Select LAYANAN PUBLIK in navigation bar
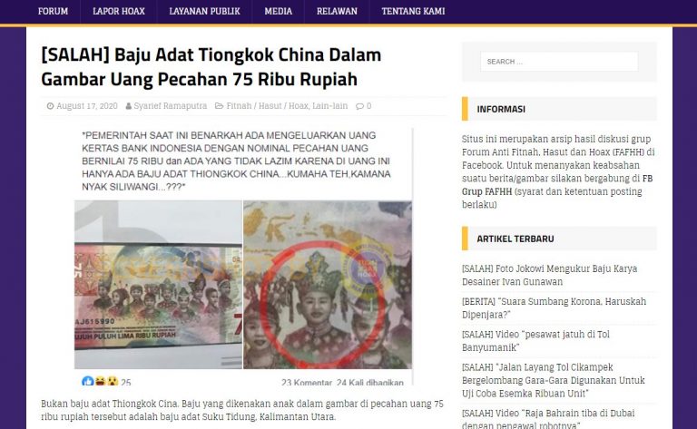Image resolution: width=697 pixels, height=429 pixels. click(204, 11)
